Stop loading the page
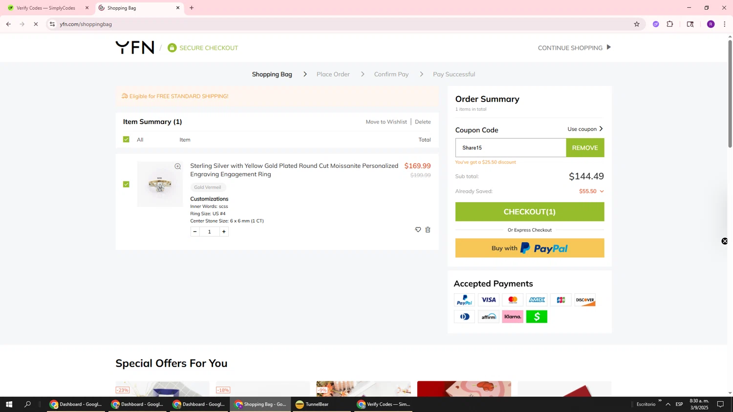The width and height of the screenshot is (733, 412). 36,24
